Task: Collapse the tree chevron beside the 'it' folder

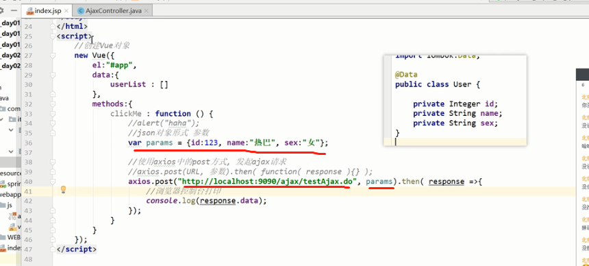Action: pyautogui.click(x=2, y=119)
